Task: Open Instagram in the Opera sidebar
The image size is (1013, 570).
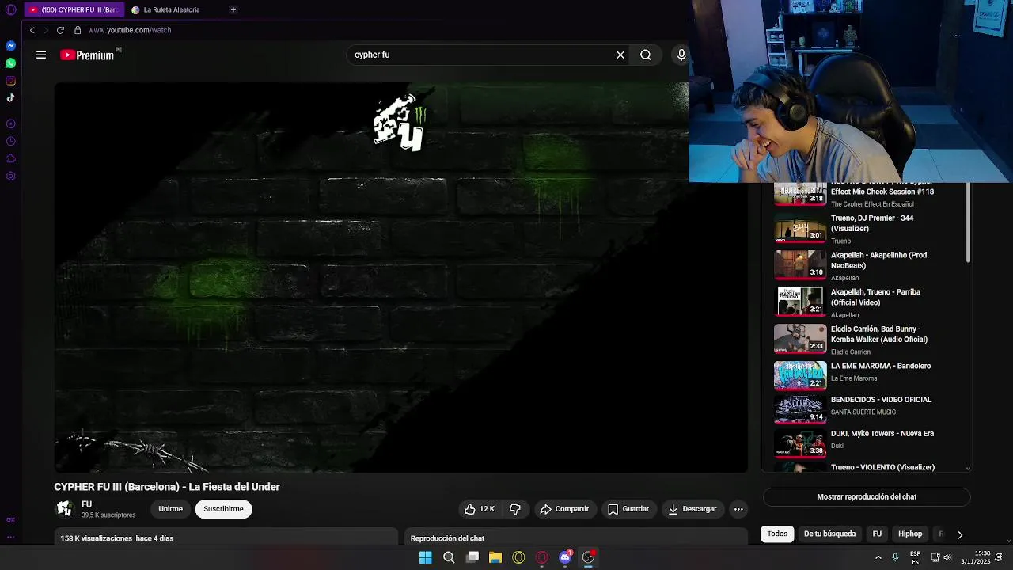Action: (x=10, y=81)
